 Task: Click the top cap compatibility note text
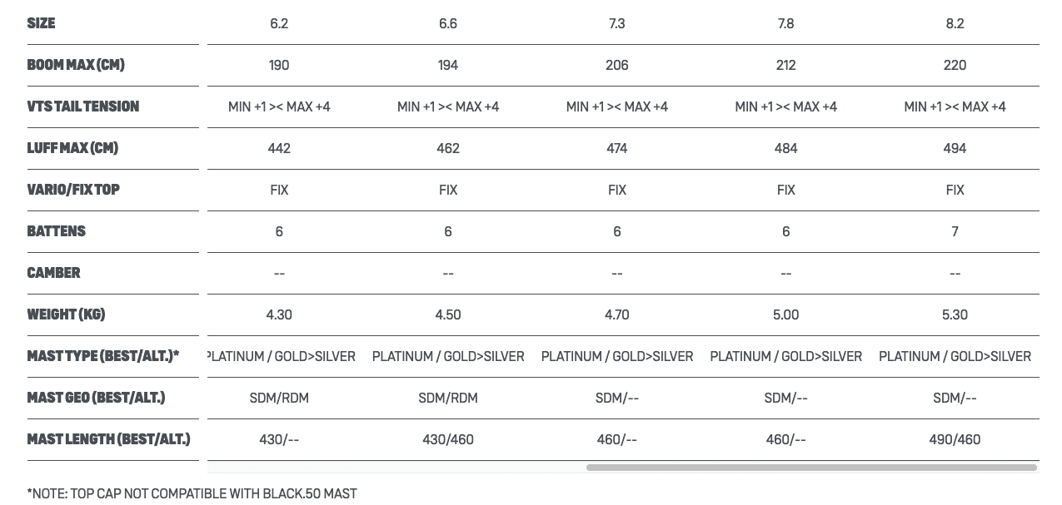(192, 493)
